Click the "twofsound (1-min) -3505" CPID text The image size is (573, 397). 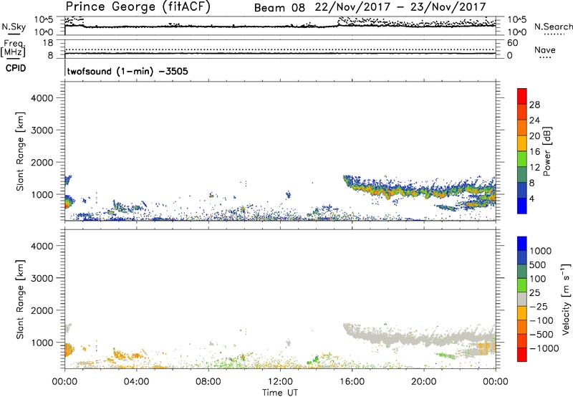tap(127, 71)
